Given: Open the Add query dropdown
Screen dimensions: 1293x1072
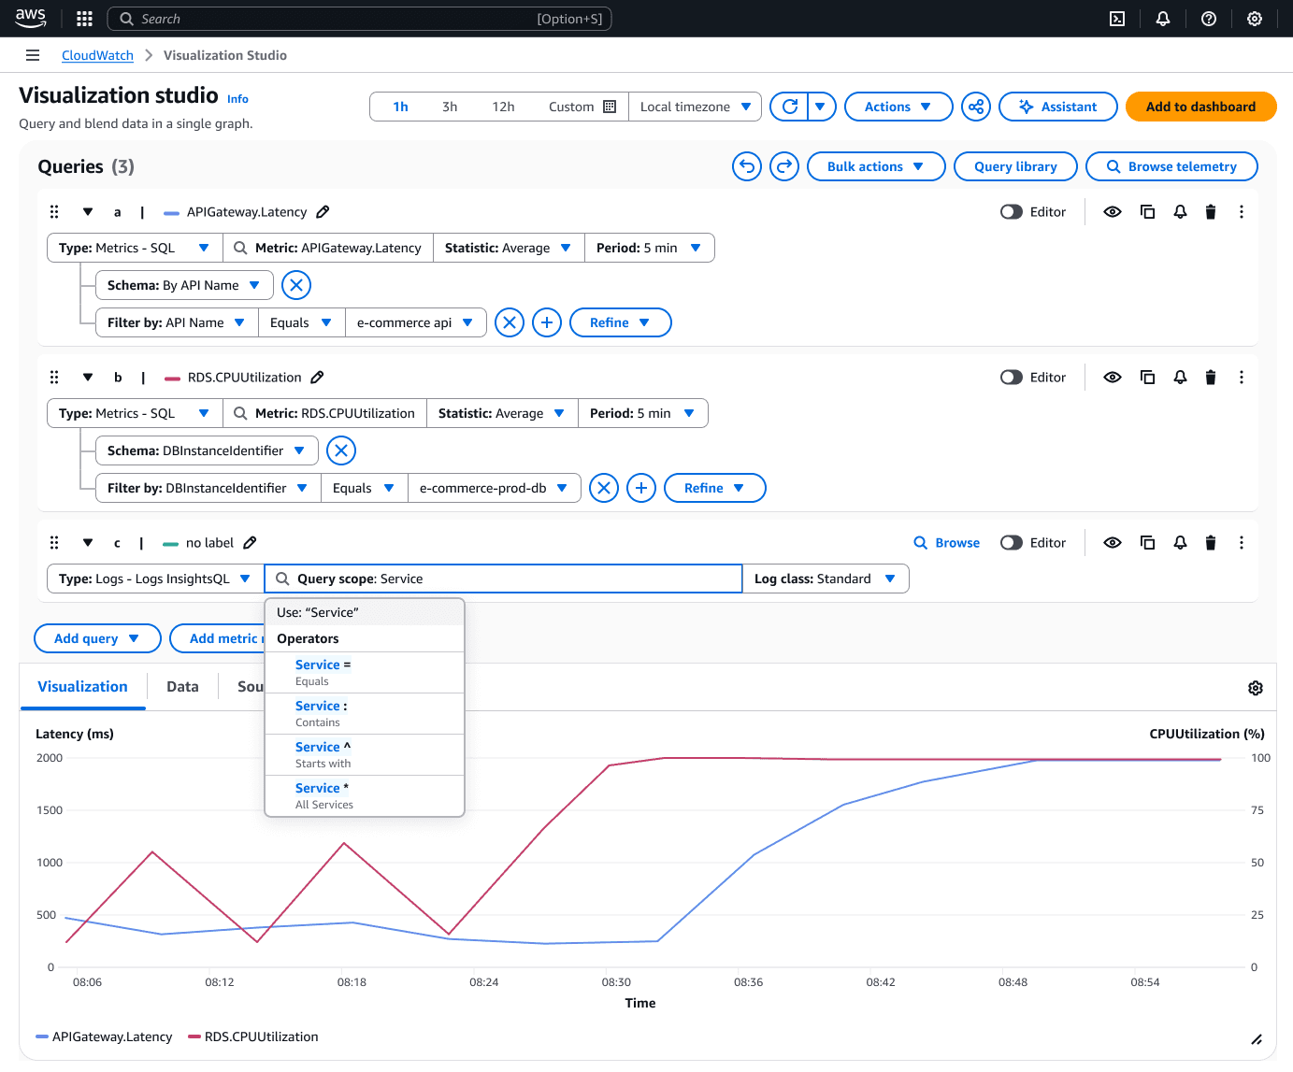Looking at the screenshot, I should [97, 638].
